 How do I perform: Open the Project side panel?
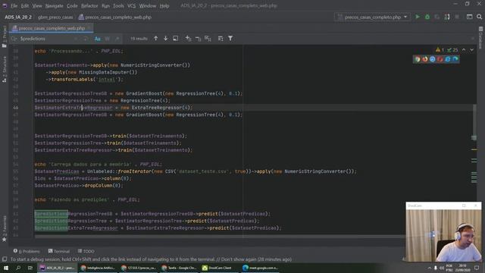click(5, 36)
